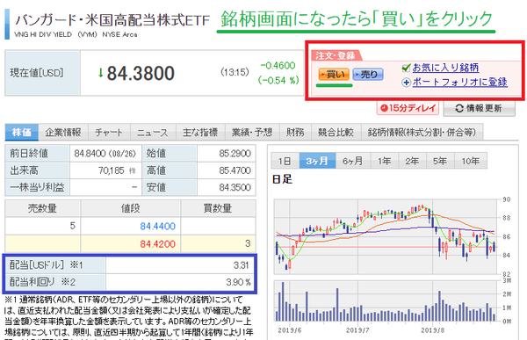Click the orange 買い buy button
527x340 pixels.
pyautogui.click(x=334, y=75)
